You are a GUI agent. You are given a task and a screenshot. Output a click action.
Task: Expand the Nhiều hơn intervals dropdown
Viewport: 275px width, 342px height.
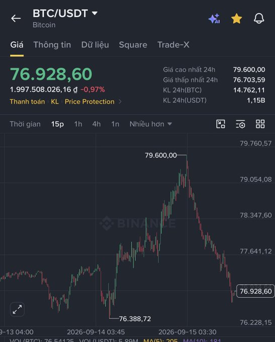click(x=151, y=124)
